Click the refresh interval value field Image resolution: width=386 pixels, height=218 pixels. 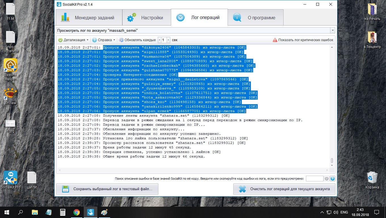click(x=164, y=40)
